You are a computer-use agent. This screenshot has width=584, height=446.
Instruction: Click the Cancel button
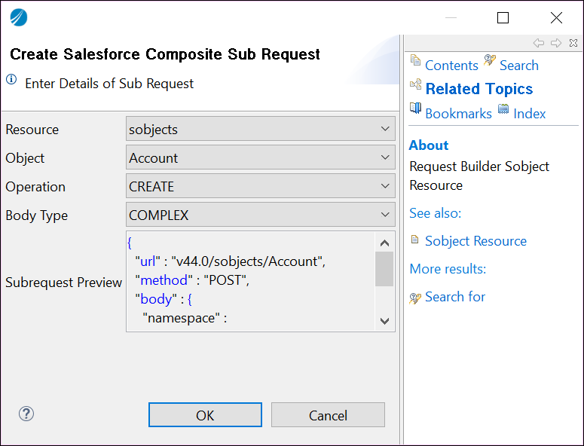point(328,415)
